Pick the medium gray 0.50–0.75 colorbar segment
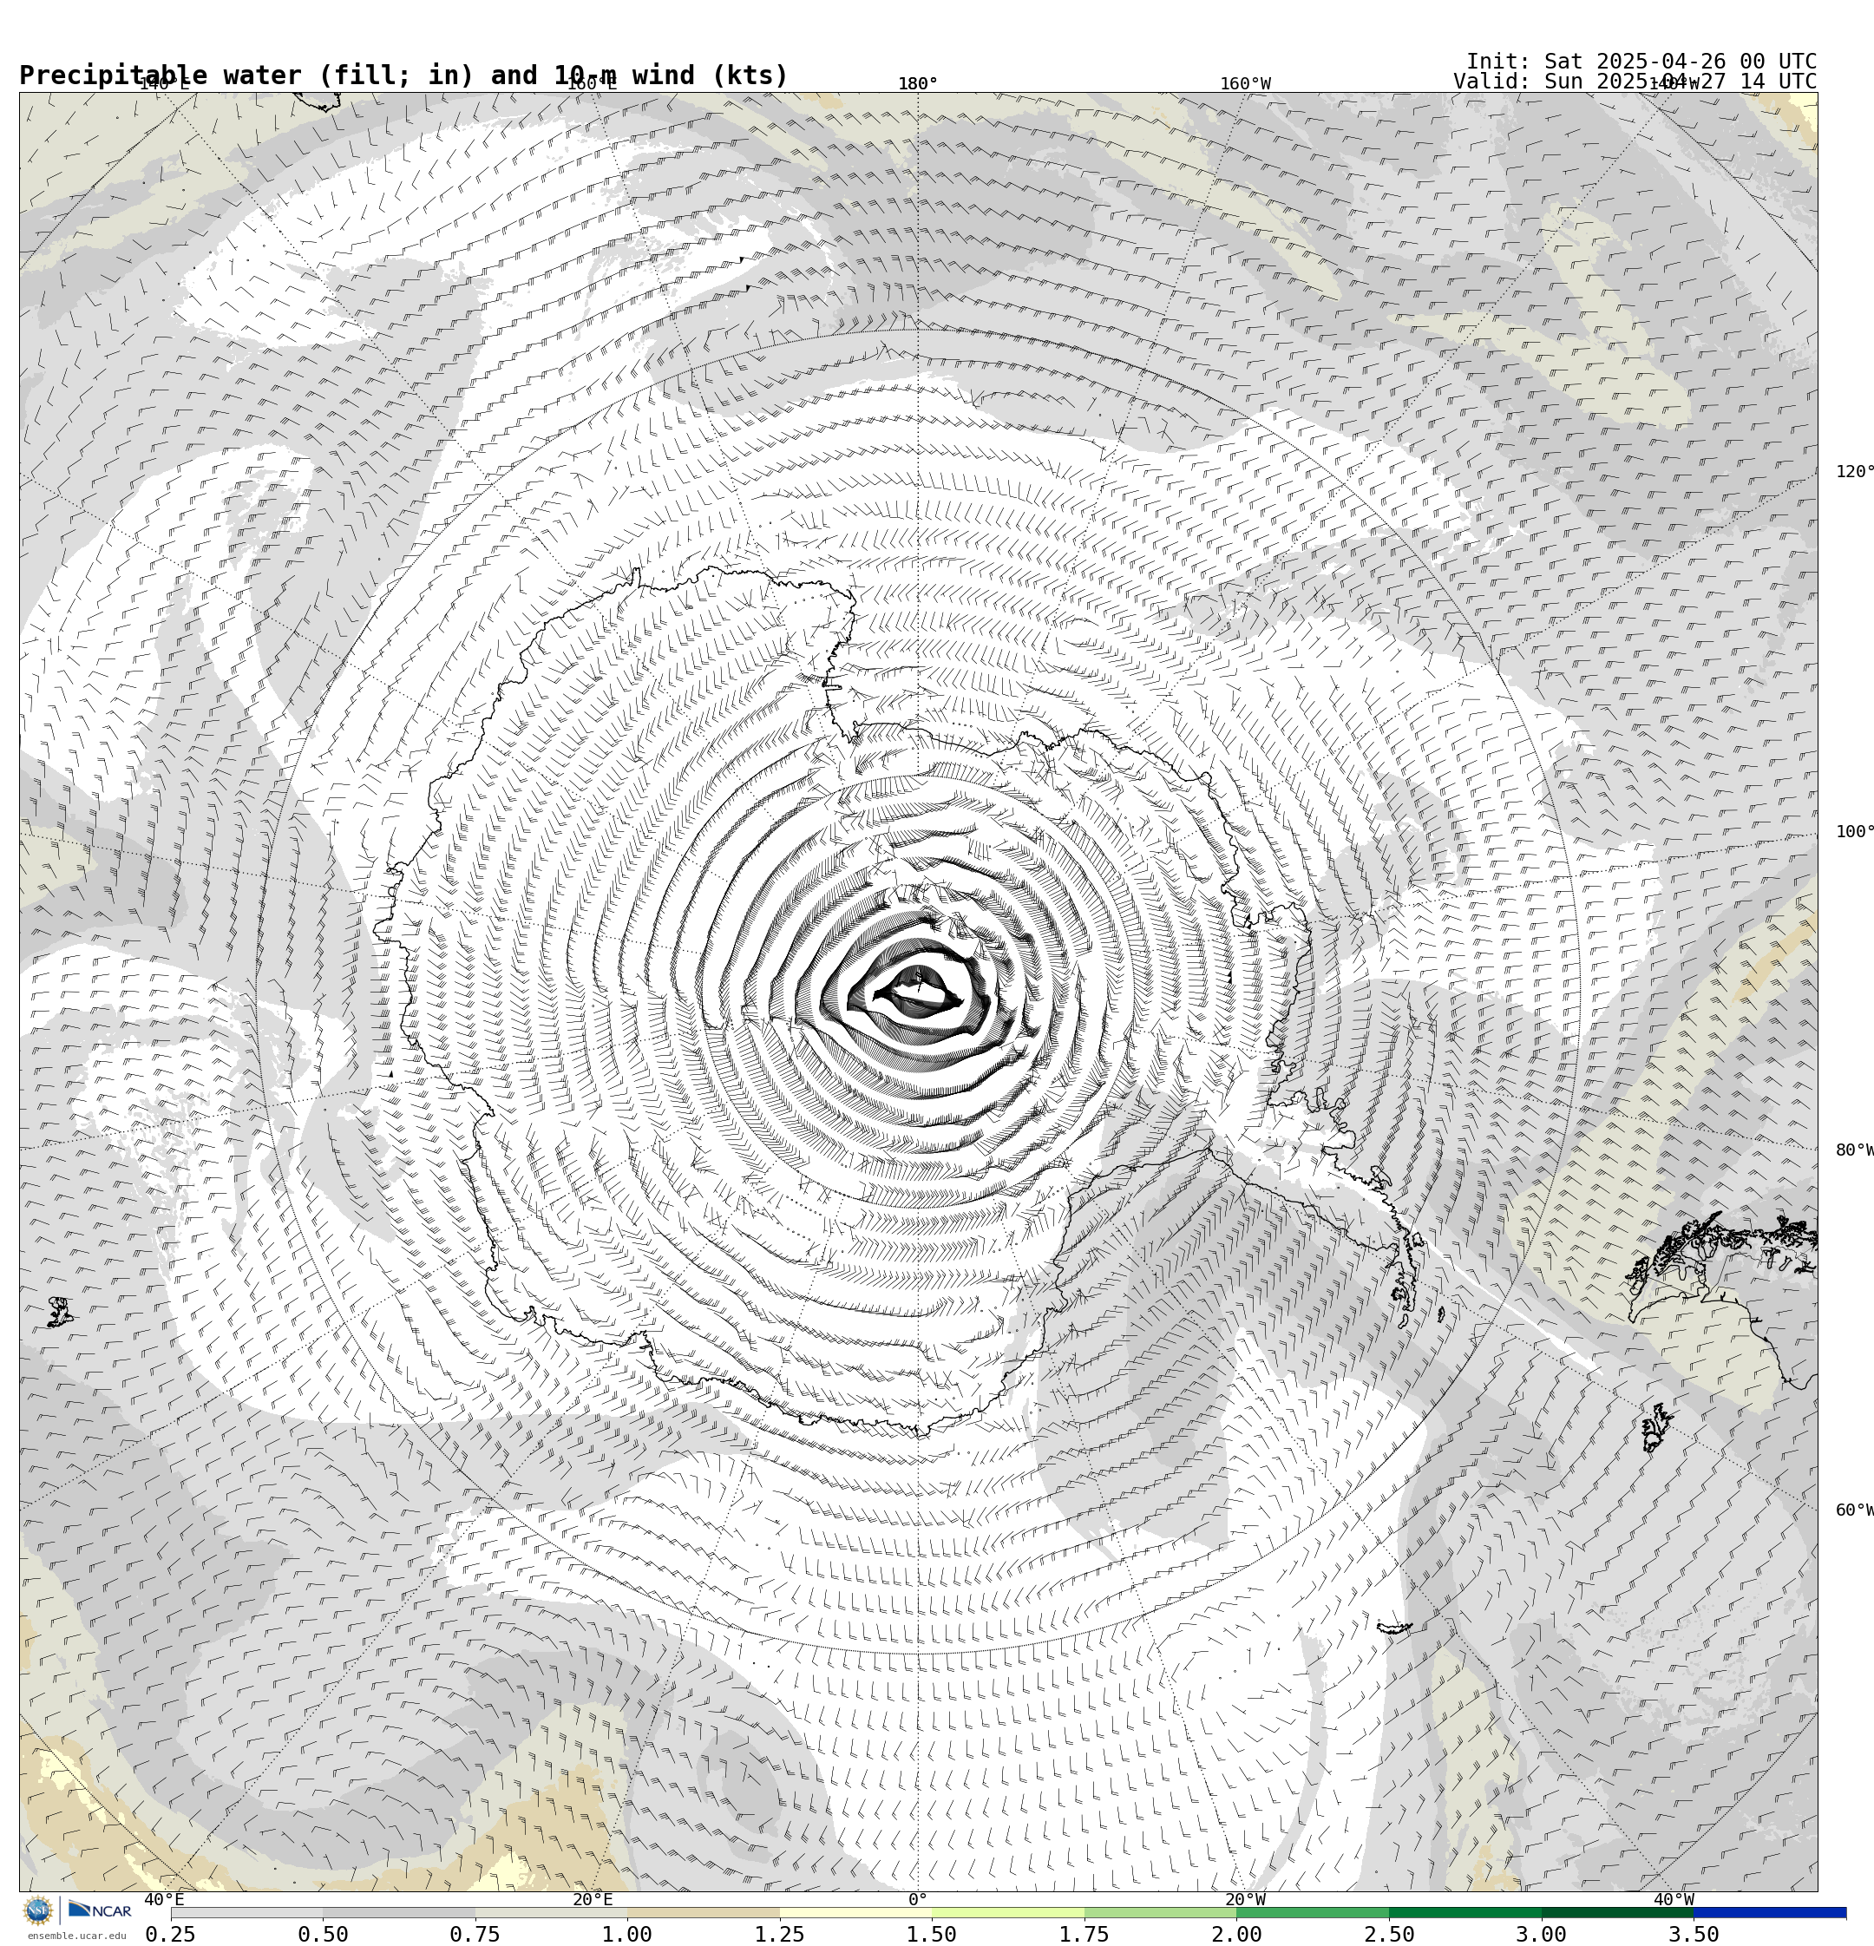This screenshot has width=1874, height=1946. click(x=398, y=1912)
